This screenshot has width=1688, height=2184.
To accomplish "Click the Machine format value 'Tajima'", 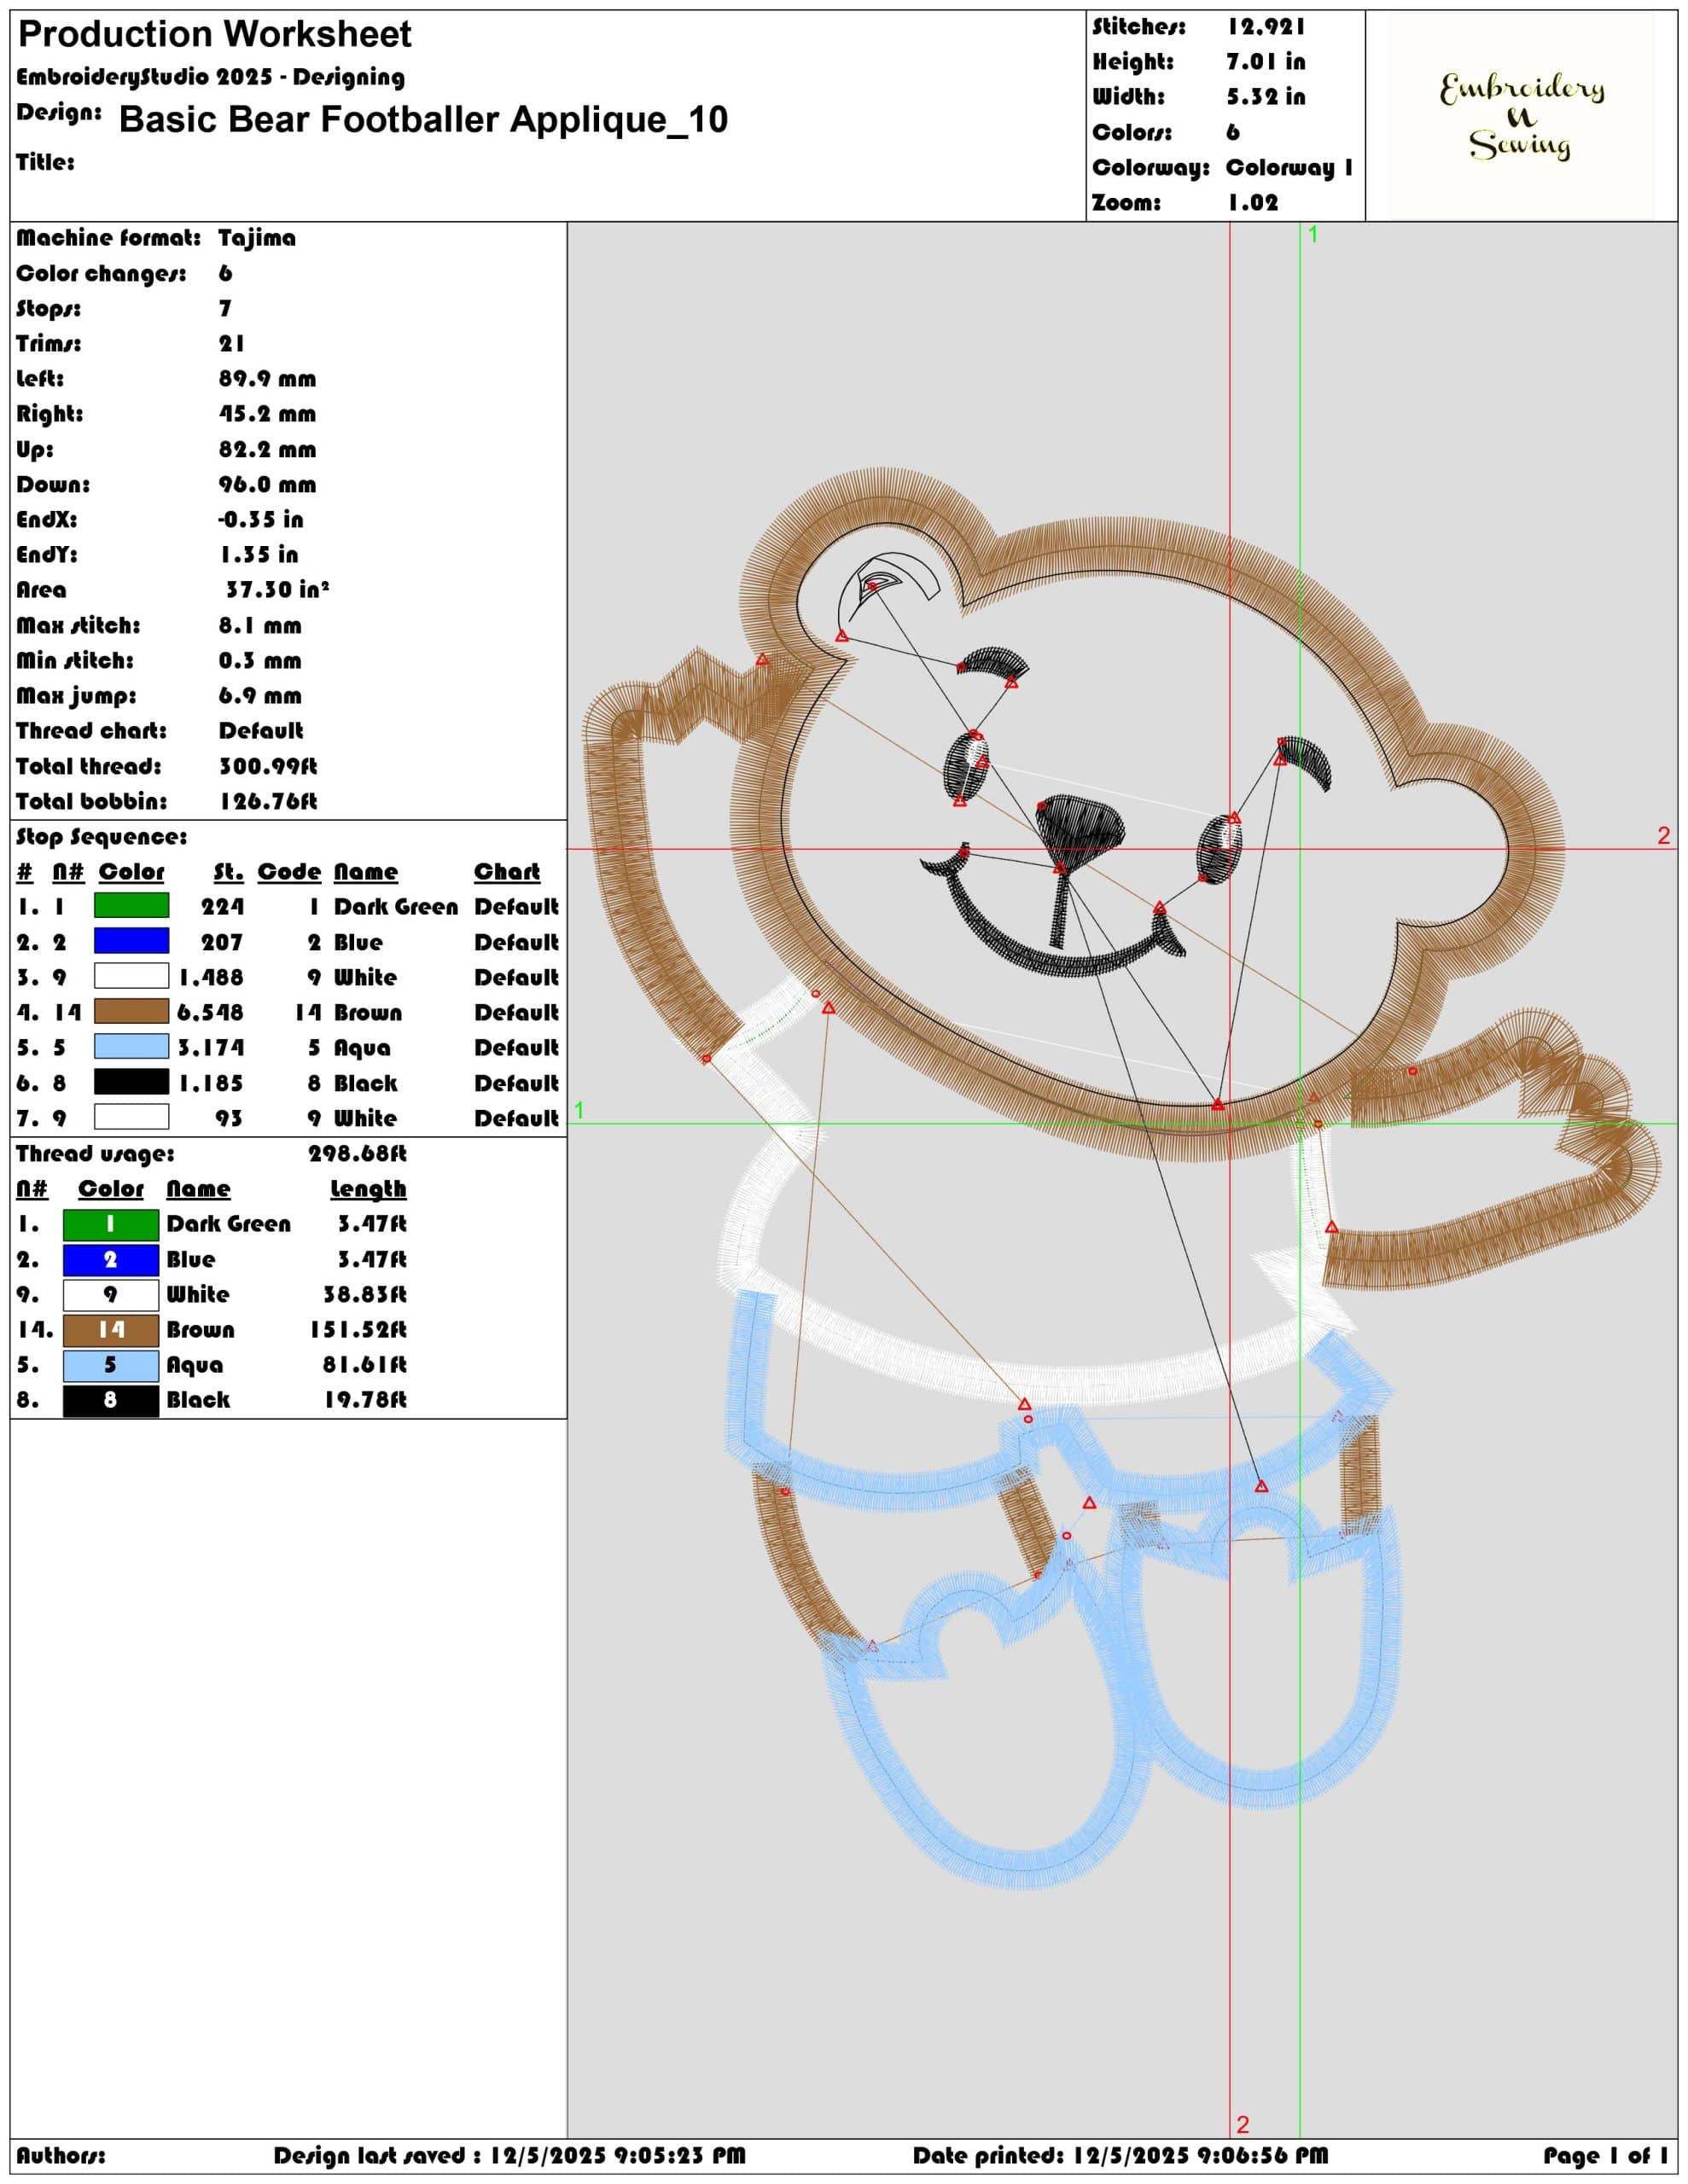I will point(257,238).
